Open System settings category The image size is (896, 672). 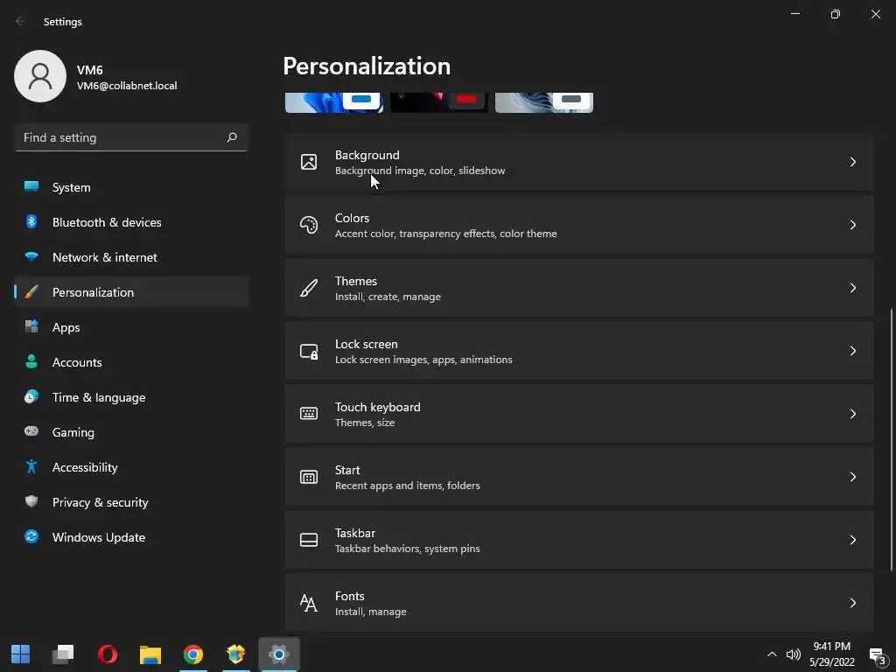[71, 187]
